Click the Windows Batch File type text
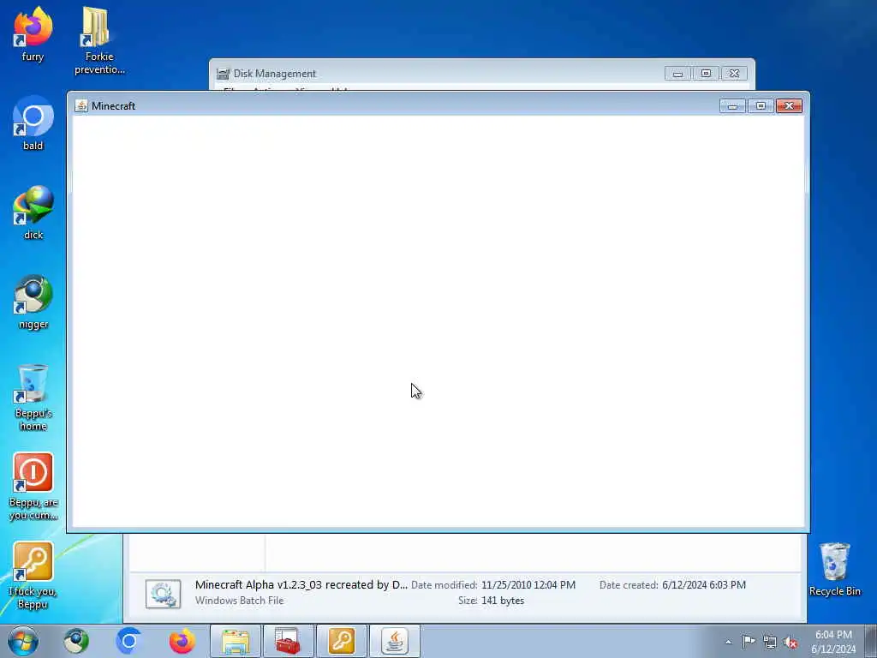Screen dimensions: 877x658 tap(240, 601)
